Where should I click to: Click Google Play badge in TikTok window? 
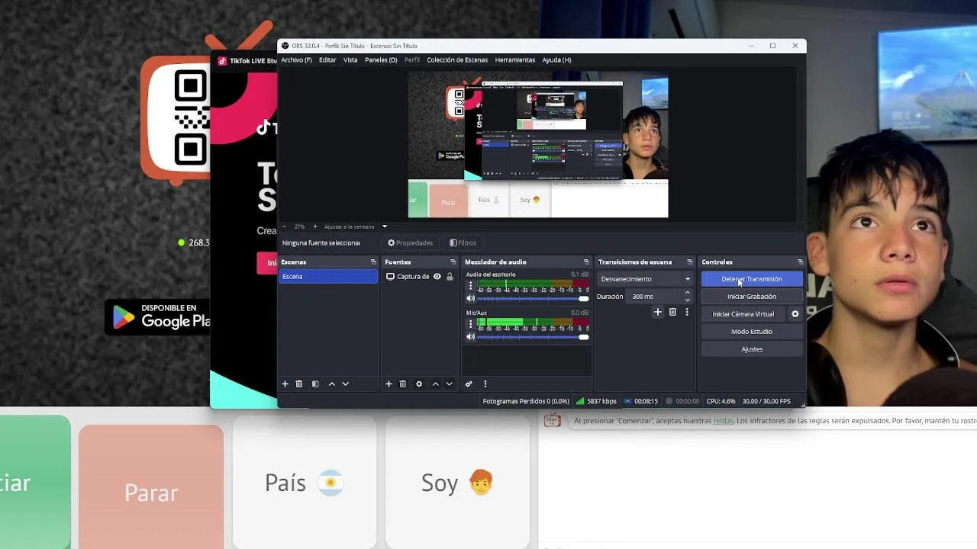coord(158,317)
